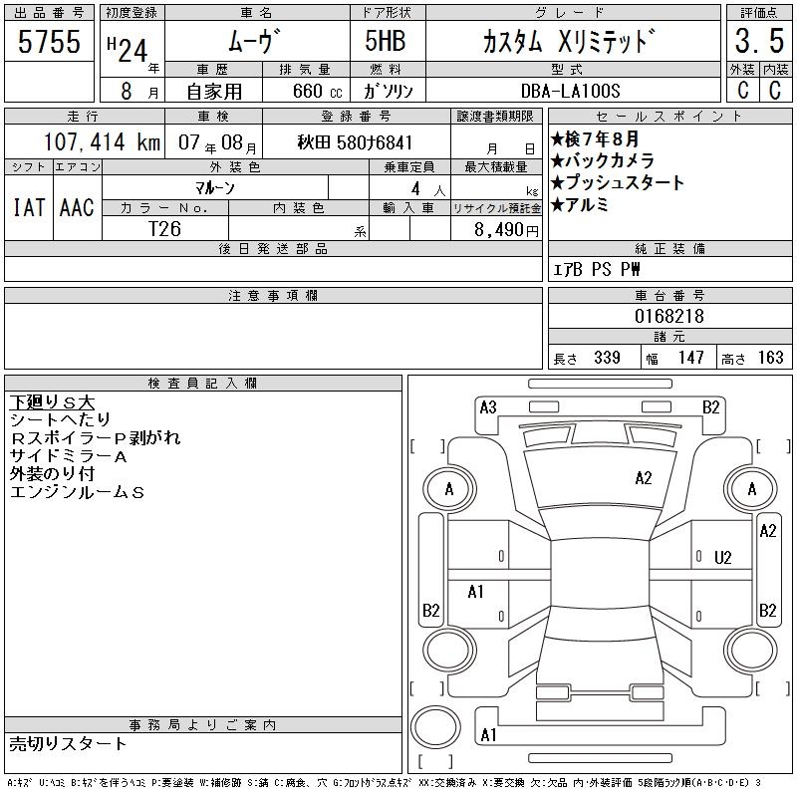Click the 注意事項欄 section header
The width and height of the screenshot is (797, 797).
click(273, 295)
